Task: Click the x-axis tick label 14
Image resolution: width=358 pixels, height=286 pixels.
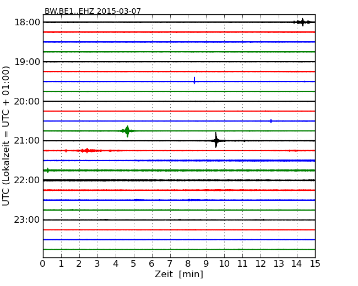Action: 297,263
